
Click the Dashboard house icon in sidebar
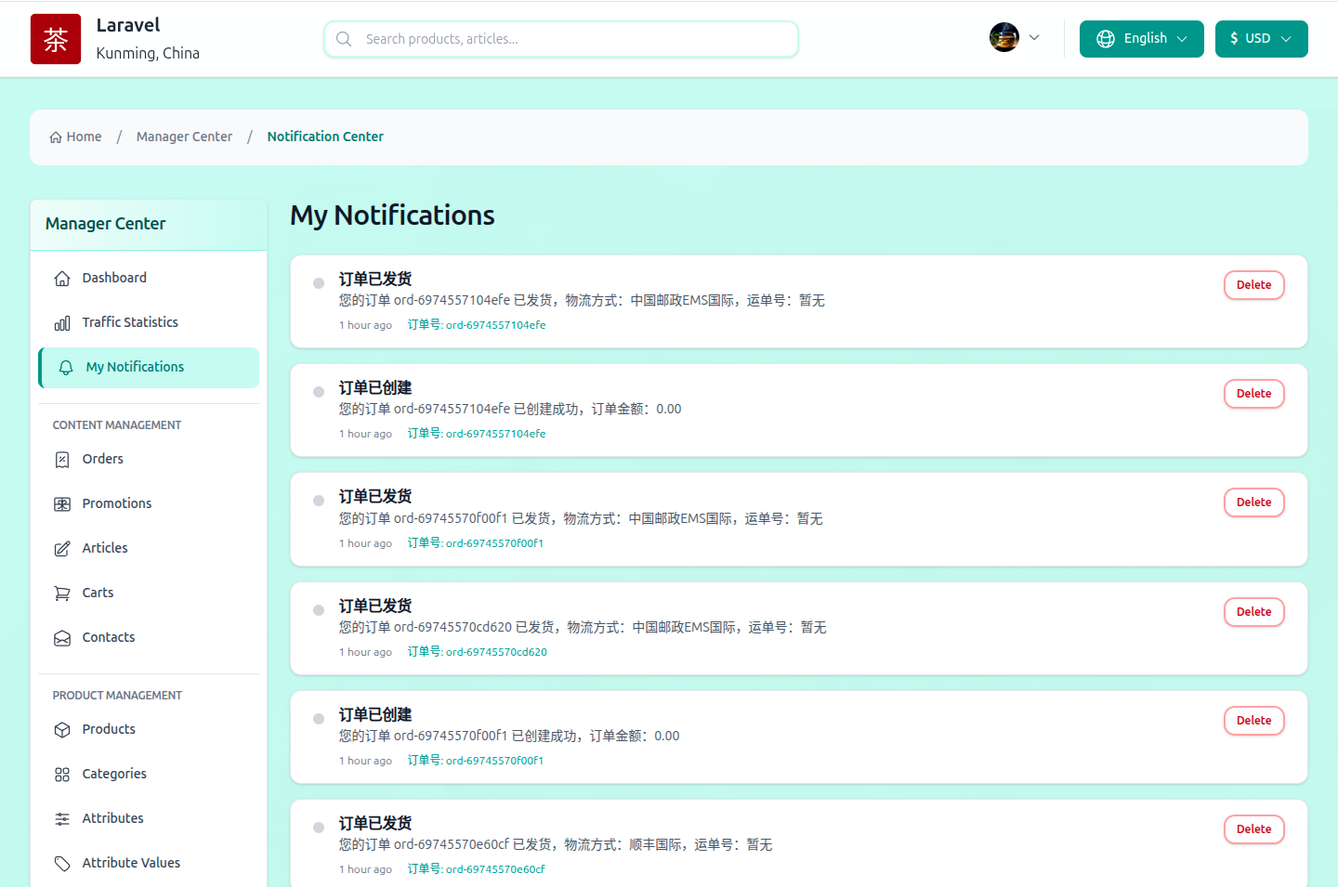62,279
